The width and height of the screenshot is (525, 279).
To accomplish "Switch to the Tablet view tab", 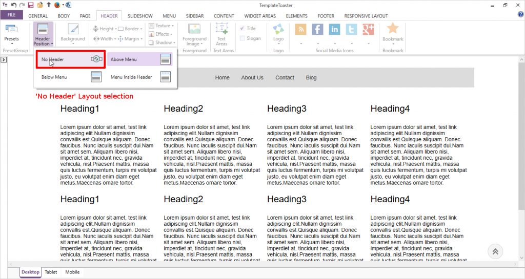I will (x=51, y=272).
